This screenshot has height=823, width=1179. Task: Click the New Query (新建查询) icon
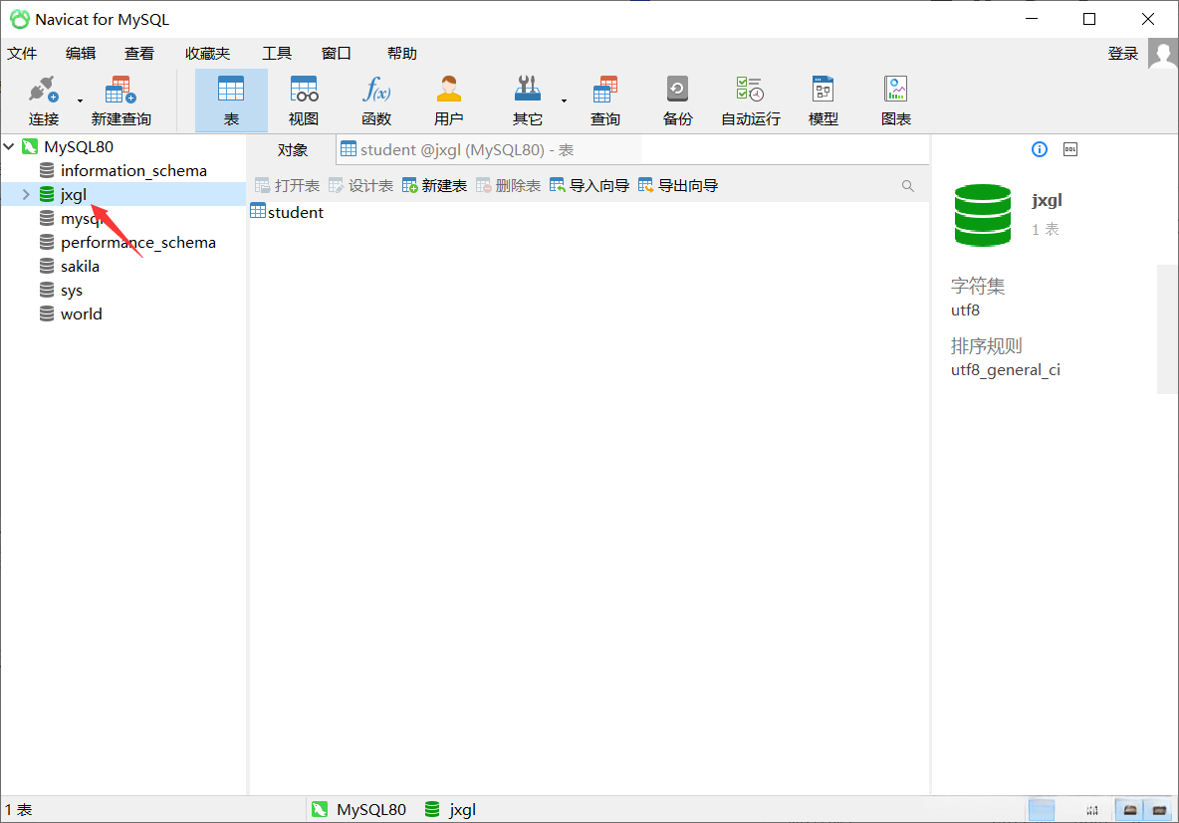pyautogui.click(x=121, y=101)
